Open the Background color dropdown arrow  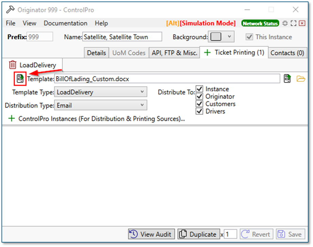[229, 37]
